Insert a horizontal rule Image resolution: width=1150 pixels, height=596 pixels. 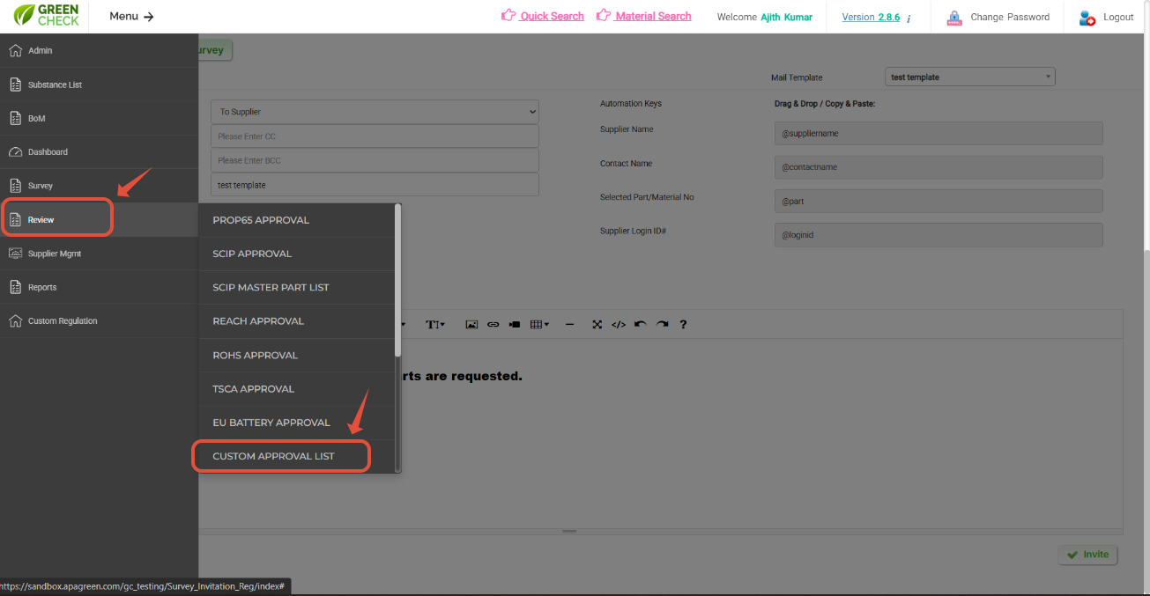click(569, 324)
